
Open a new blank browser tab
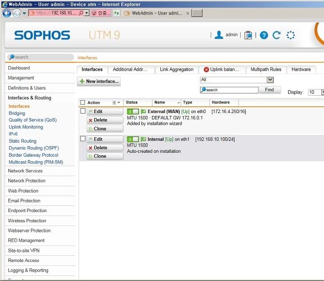(197, 13)
